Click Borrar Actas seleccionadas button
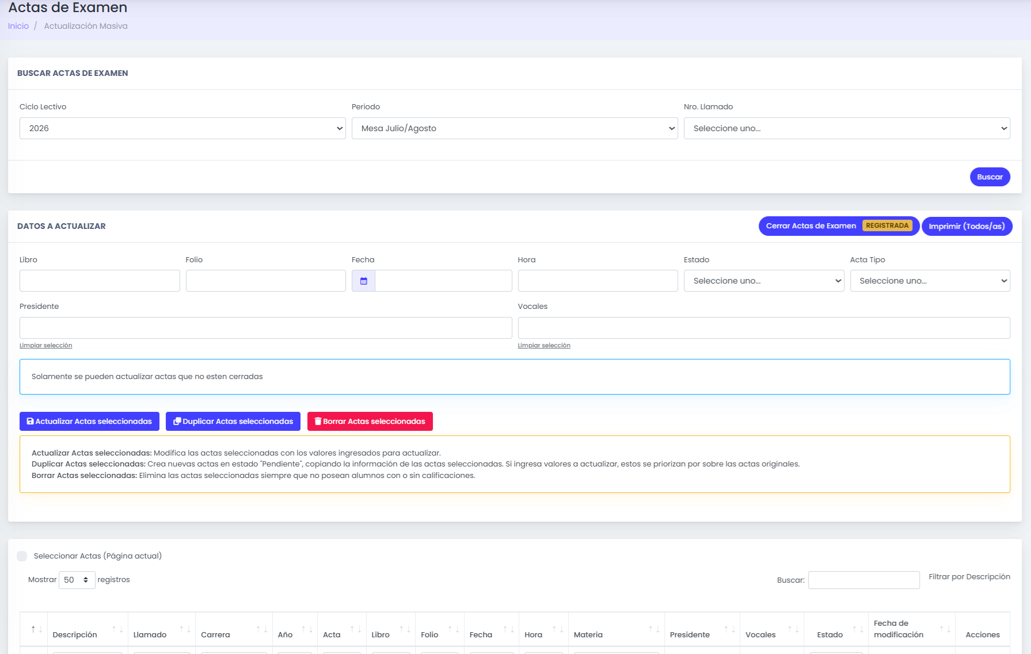1031x654 pixels. point(370,421)
